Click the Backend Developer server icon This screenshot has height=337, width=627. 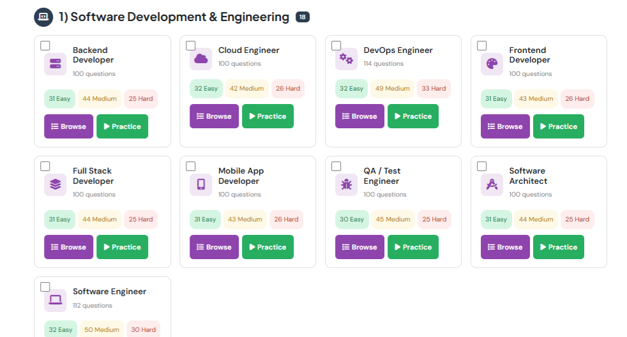(x=55, y=64)
